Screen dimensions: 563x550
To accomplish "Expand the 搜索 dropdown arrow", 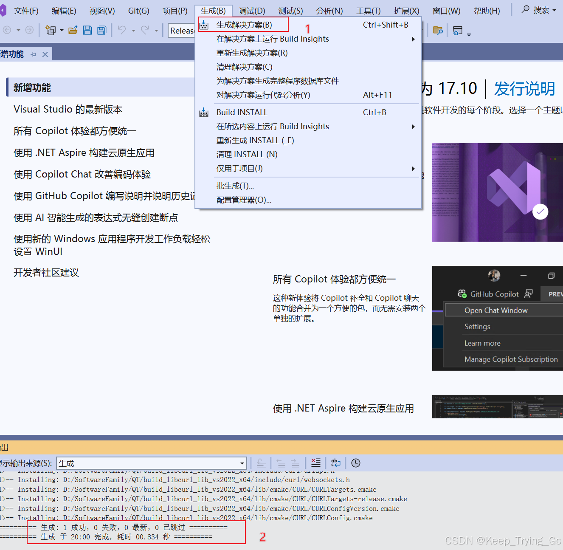I will point(554,10).
